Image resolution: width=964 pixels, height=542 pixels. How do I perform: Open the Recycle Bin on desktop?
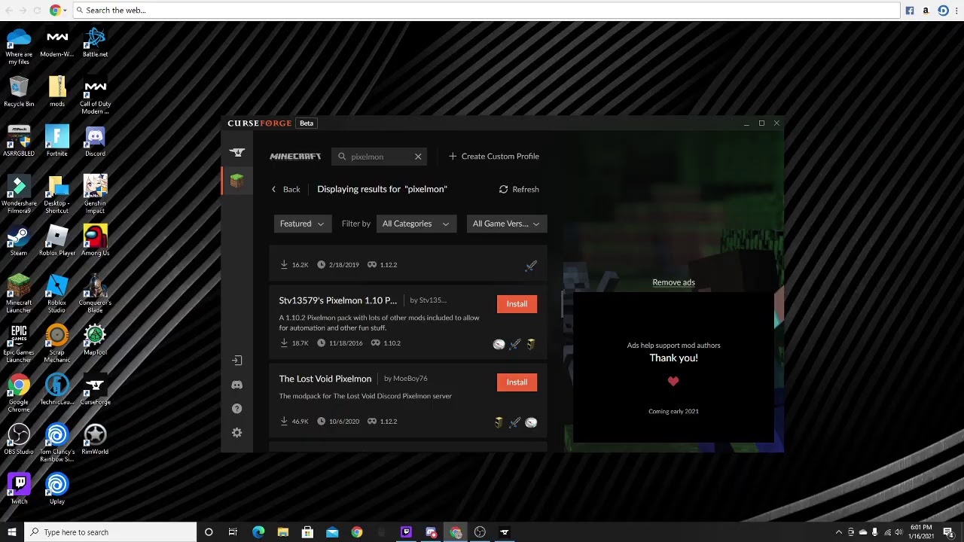[19, 92]
